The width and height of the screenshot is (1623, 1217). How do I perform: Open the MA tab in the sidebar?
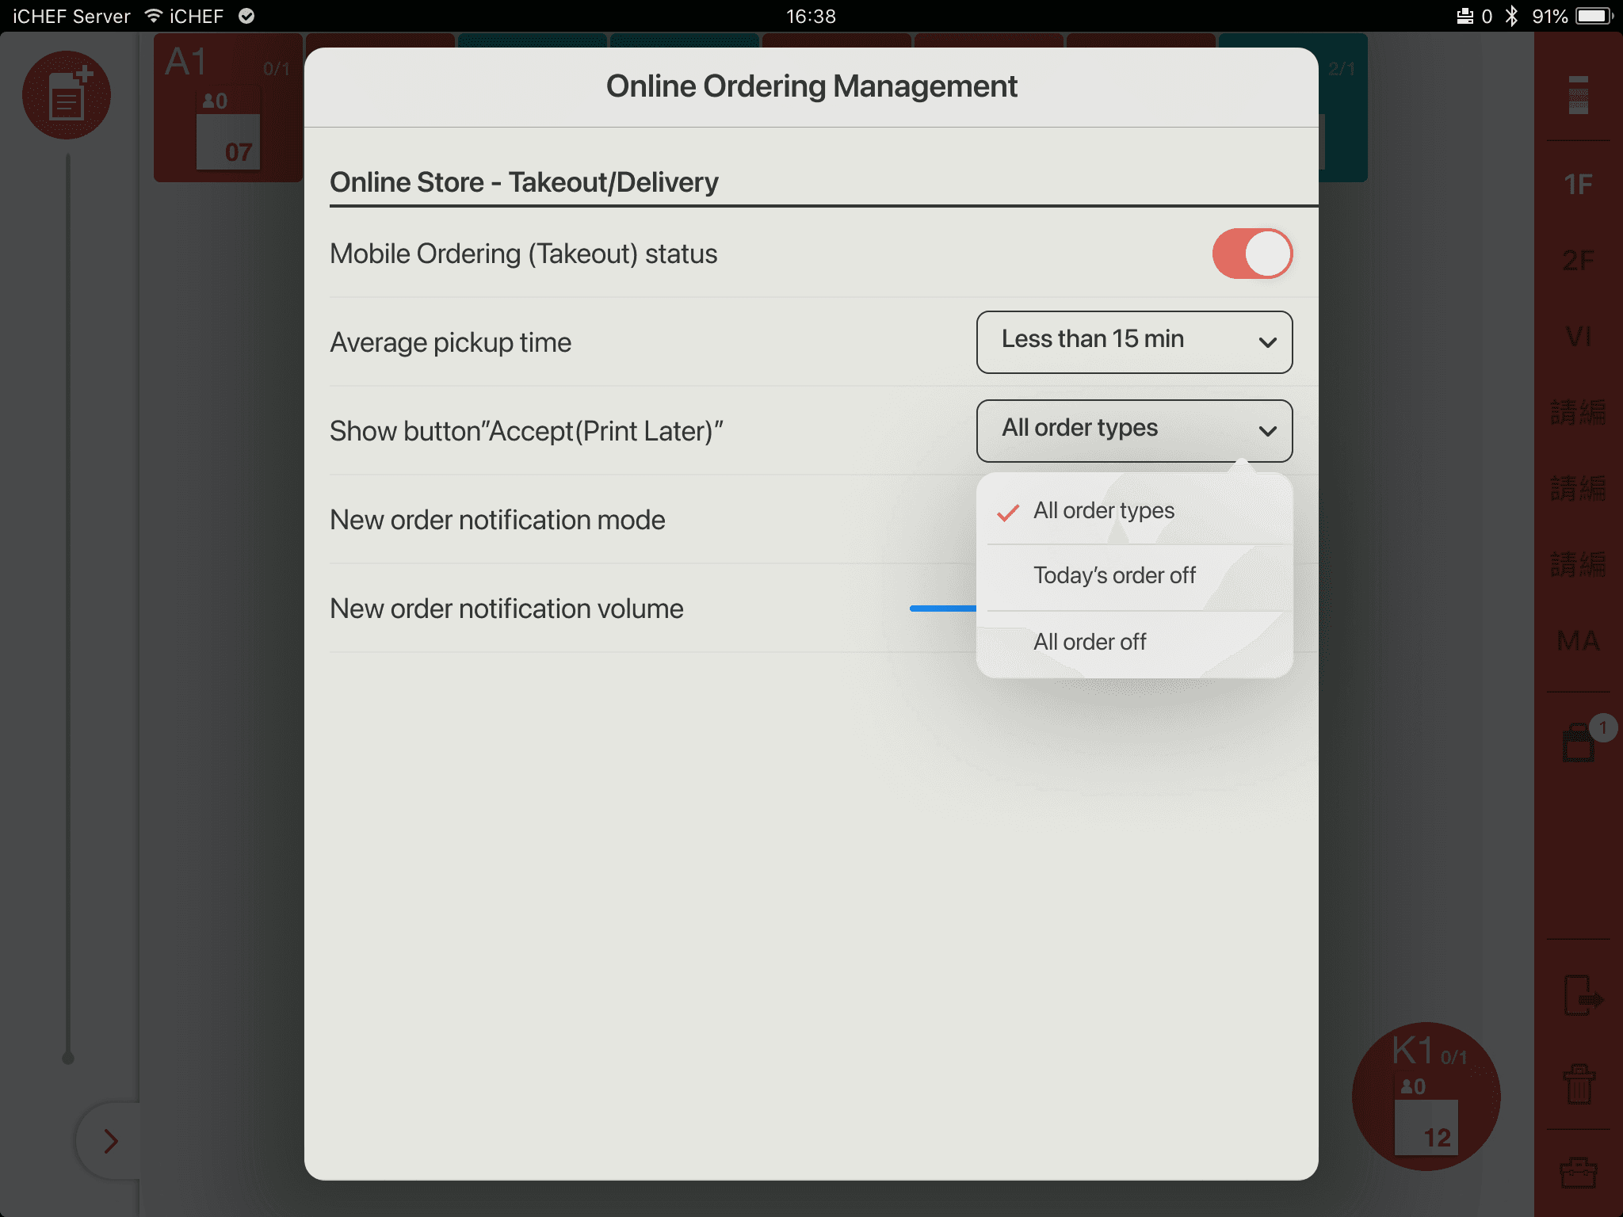tap(1579, 641)
